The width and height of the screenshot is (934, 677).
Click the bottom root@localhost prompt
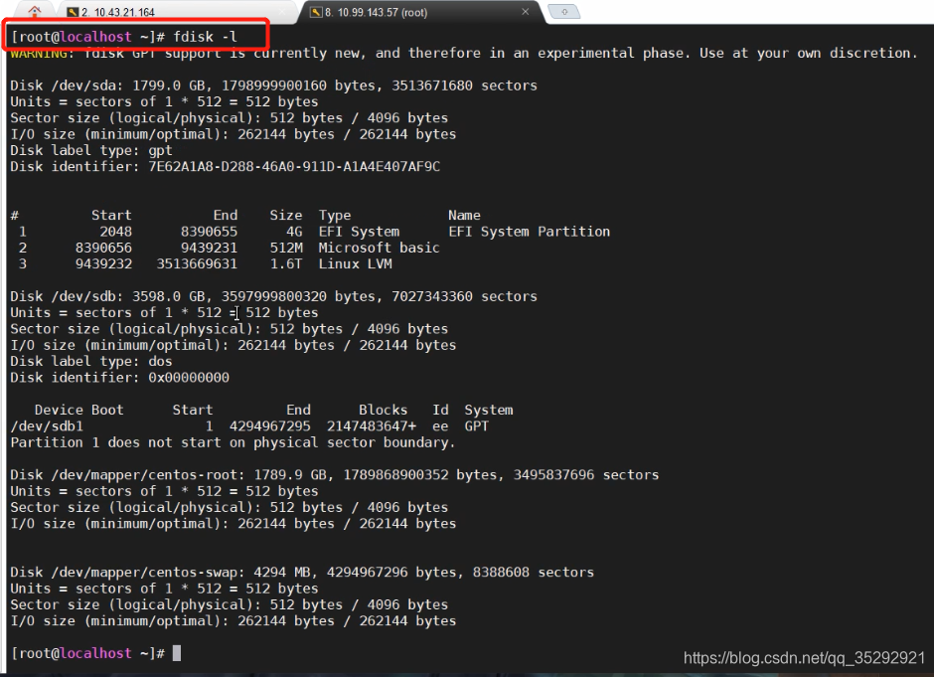[x=87, y=654]
